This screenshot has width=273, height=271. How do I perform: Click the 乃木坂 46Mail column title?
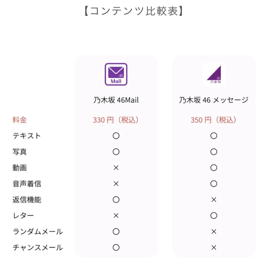coord(116,100)
